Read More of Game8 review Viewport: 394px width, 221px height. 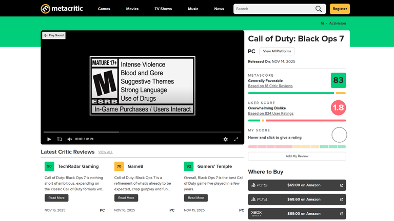pos(126,198)
